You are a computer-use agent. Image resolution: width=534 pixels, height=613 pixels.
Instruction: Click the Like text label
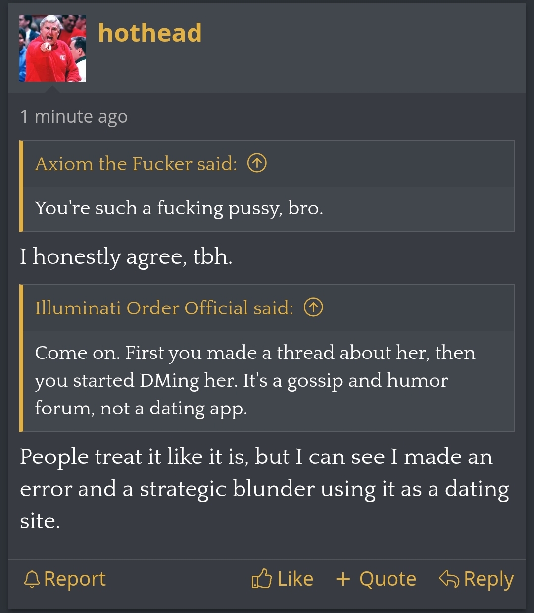(295, 579)
